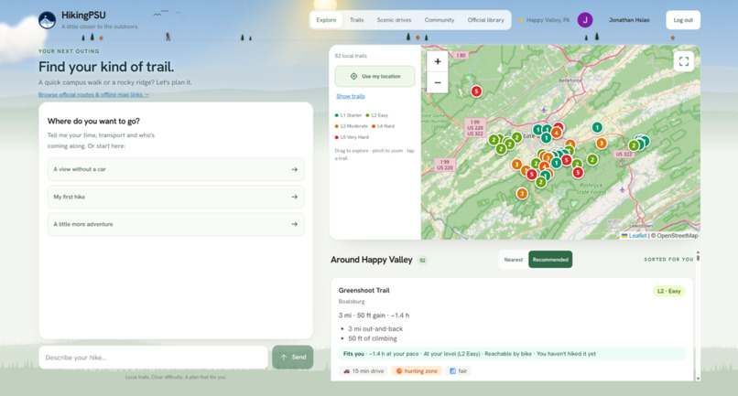Viewport: 738px width, 396px height.
Task: Click the car icon in 15 min drive tag
Action: [x=347, y=371]
